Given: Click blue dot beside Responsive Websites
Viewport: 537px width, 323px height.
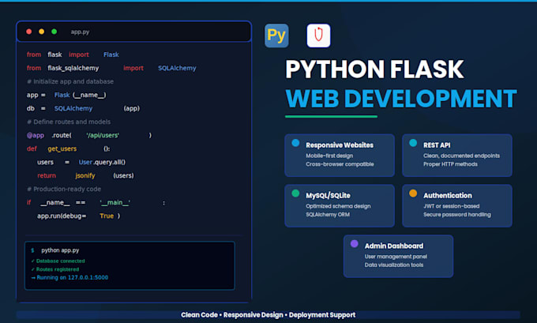Looking at the screenshot, I should click(x=295, y=143).
